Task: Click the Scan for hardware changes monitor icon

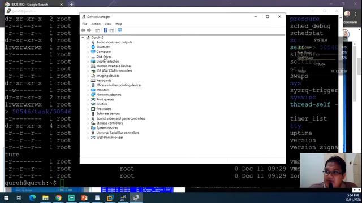Action: coord(120,30)
